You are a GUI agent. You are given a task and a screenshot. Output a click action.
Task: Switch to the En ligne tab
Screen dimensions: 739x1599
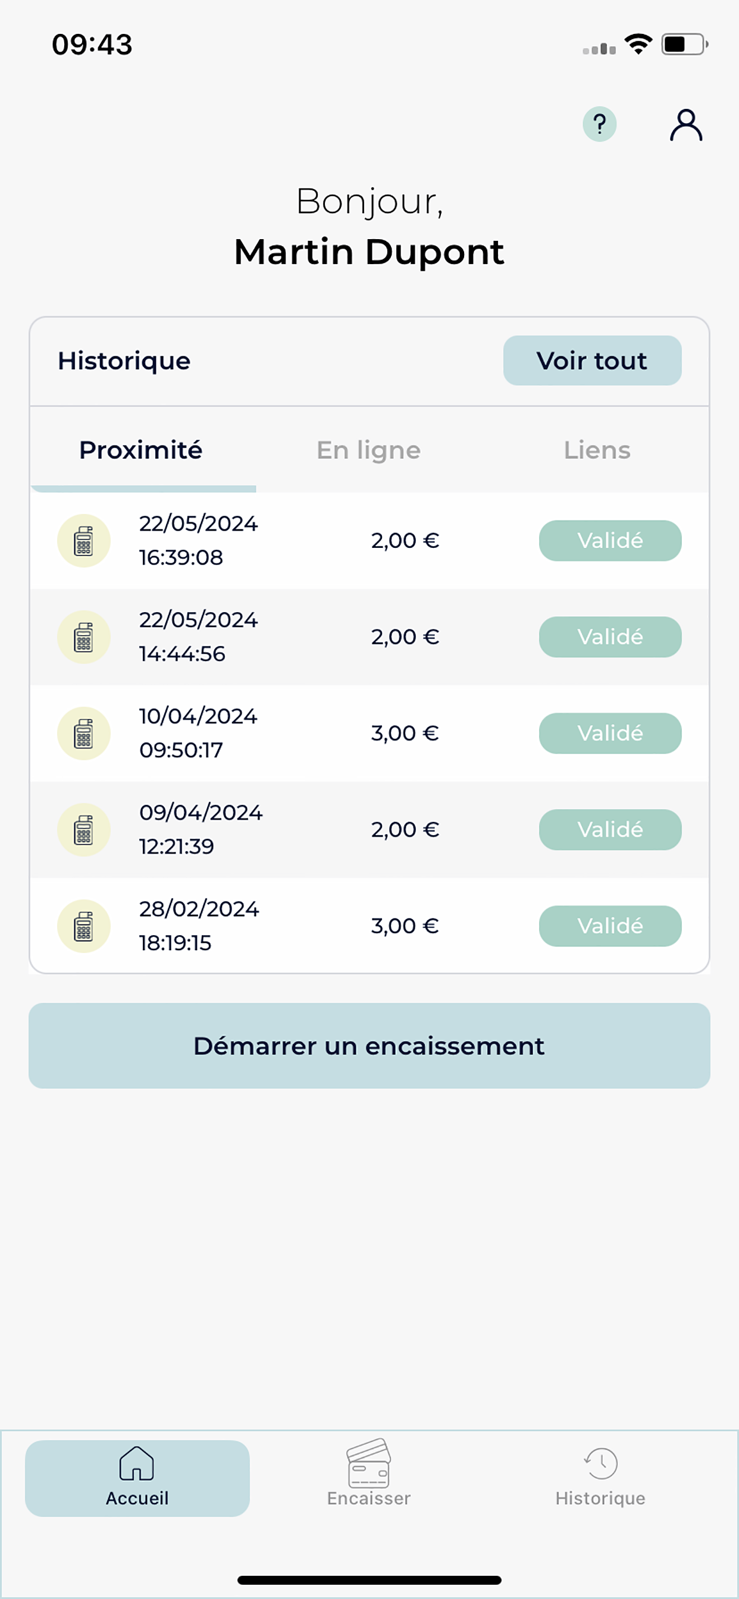(368, 450)
